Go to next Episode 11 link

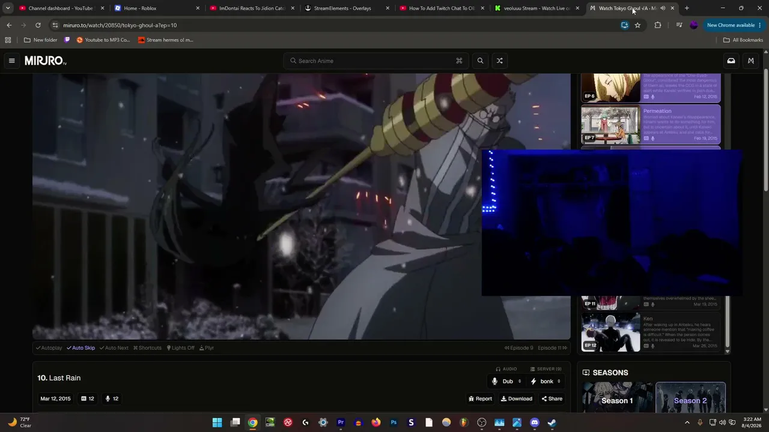[552, 348]
